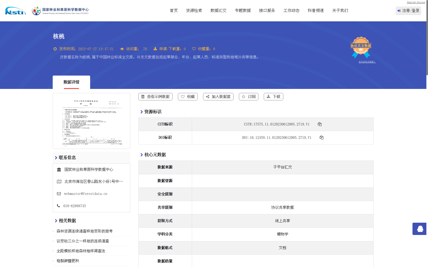Click the 协议共享数据 badge
The width and height of the screenshot is (428, 267).
[361, 47]
